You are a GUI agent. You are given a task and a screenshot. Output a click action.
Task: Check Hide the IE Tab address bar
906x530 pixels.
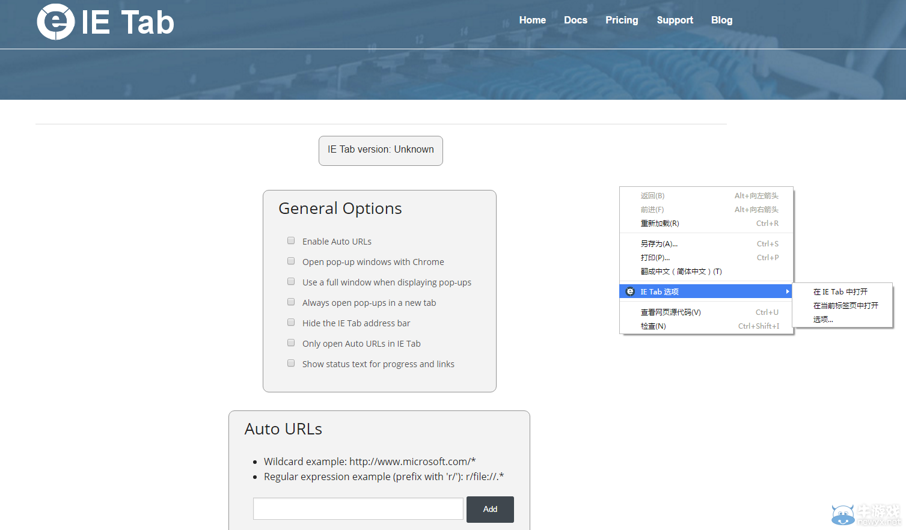click(291, 322)
